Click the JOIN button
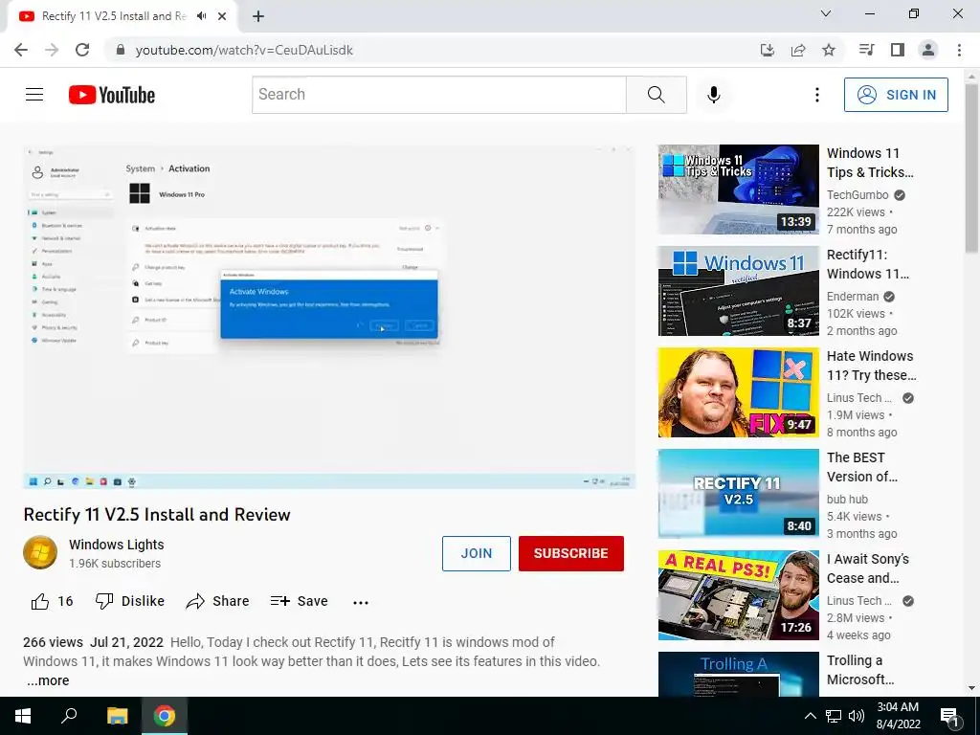 pos(477,553)
